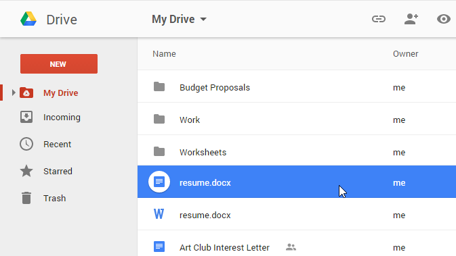
Task: Select My Drive in the sidebar
Action: [61, 93]
